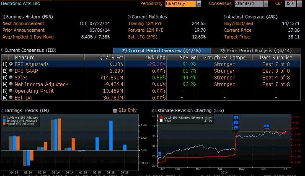Click the EPS Adjusted+ 4Wk Chg -25.36%
Viewport: 305px width, 176px height.
click(x=156, y=64)
